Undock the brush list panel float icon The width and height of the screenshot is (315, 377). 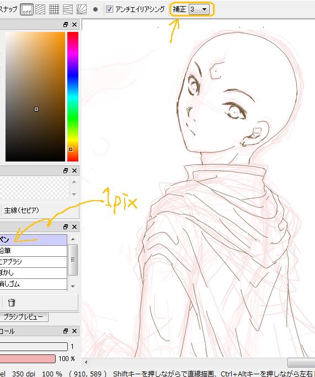[x=66, y=227]
